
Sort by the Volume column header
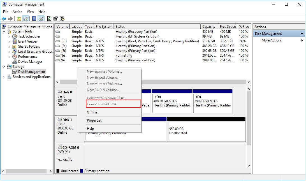coord(62,27)
